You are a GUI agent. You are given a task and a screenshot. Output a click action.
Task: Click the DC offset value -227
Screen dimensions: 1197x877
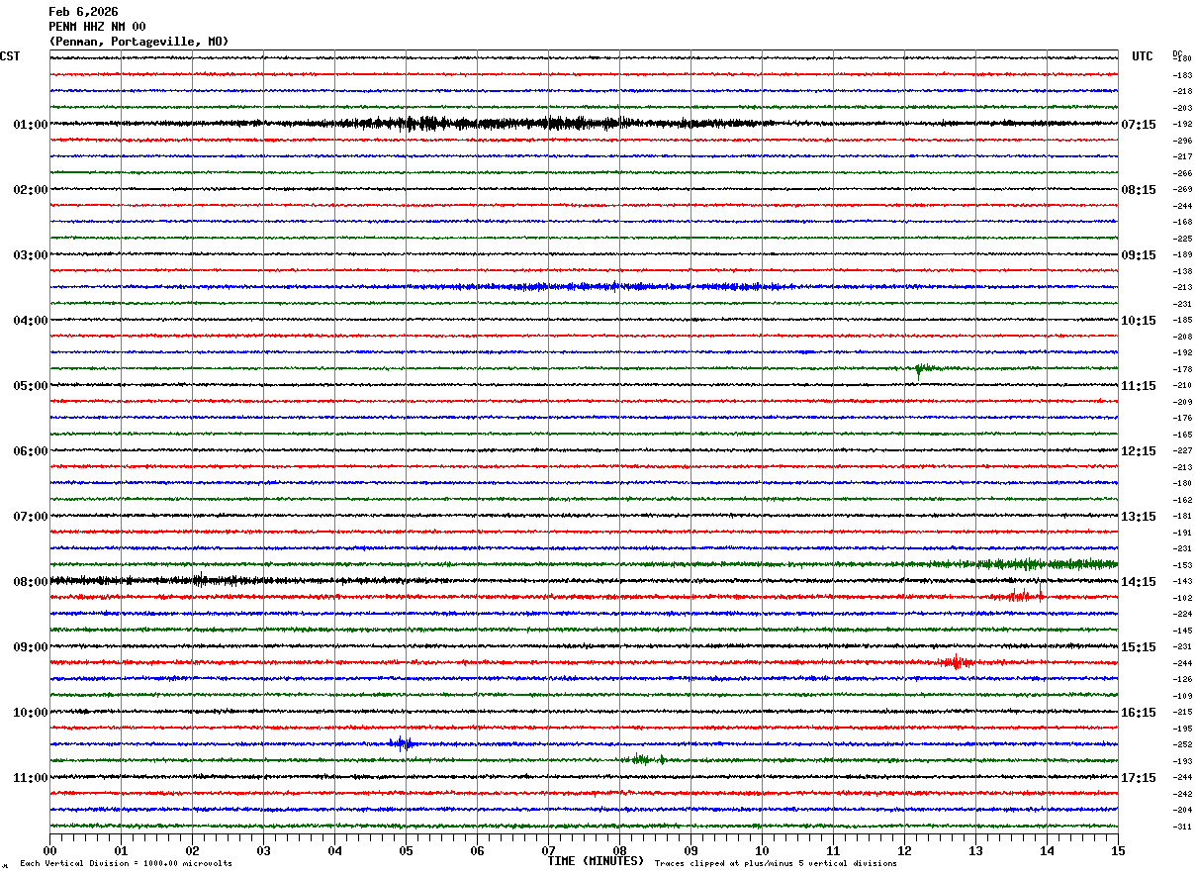[x=1182, y=450]
